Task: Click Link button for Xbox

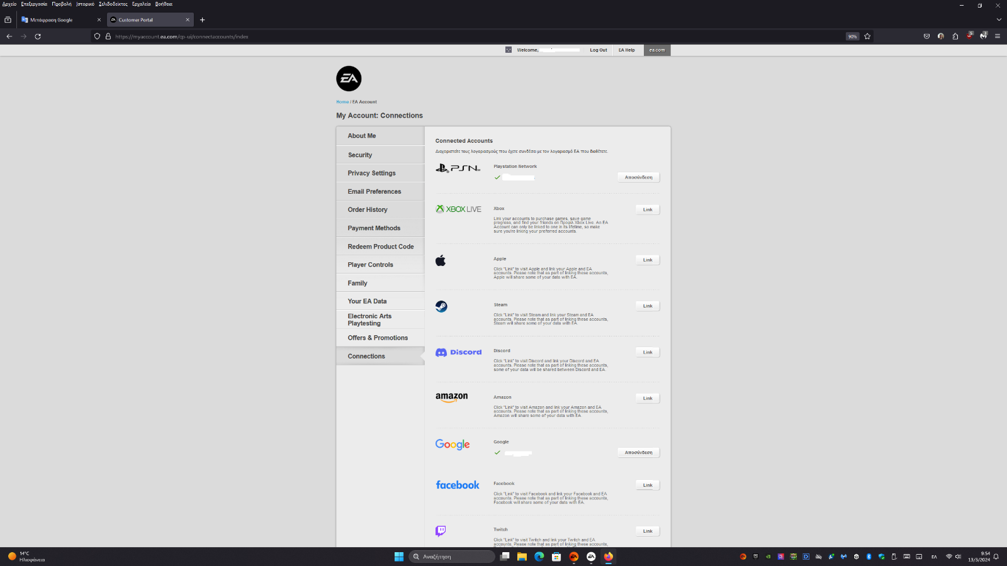Action: (x=648, y=209)
